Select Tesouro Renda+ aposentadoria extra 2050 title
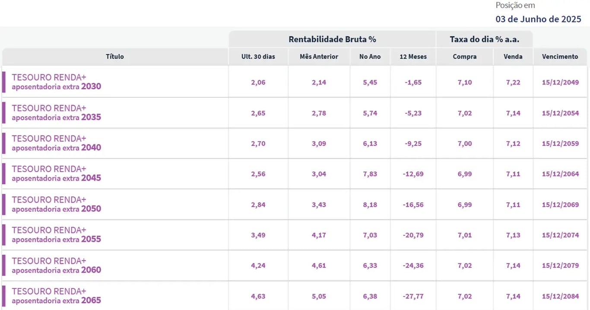The image size is (590, 310). (x=56, y=204)
